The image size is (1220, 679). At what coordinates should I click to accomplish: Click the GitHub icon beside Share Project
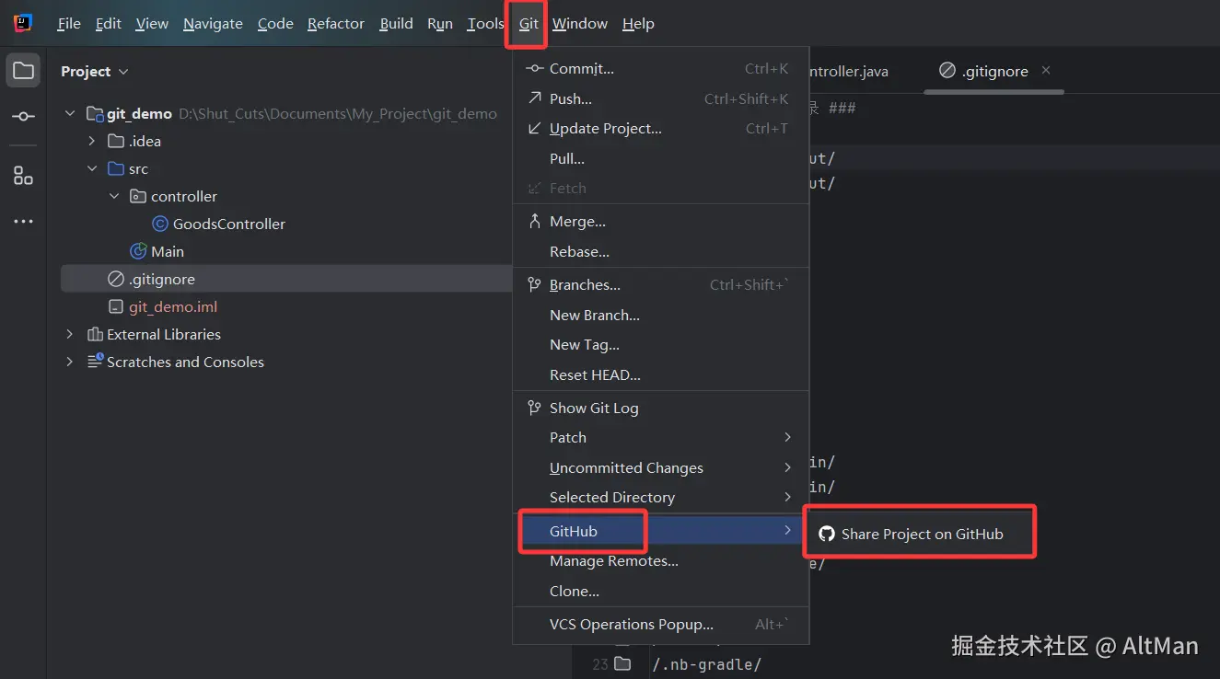(826, 534)
